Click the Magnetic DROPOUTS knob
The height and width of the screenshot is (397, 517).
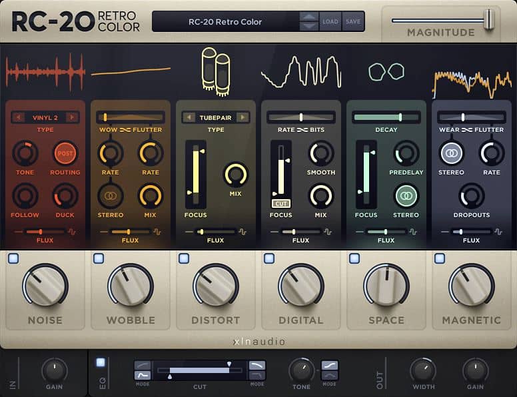[472, 197]
